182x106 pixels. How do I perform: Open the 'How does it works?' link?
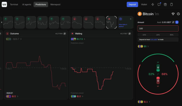click(123, 25)
